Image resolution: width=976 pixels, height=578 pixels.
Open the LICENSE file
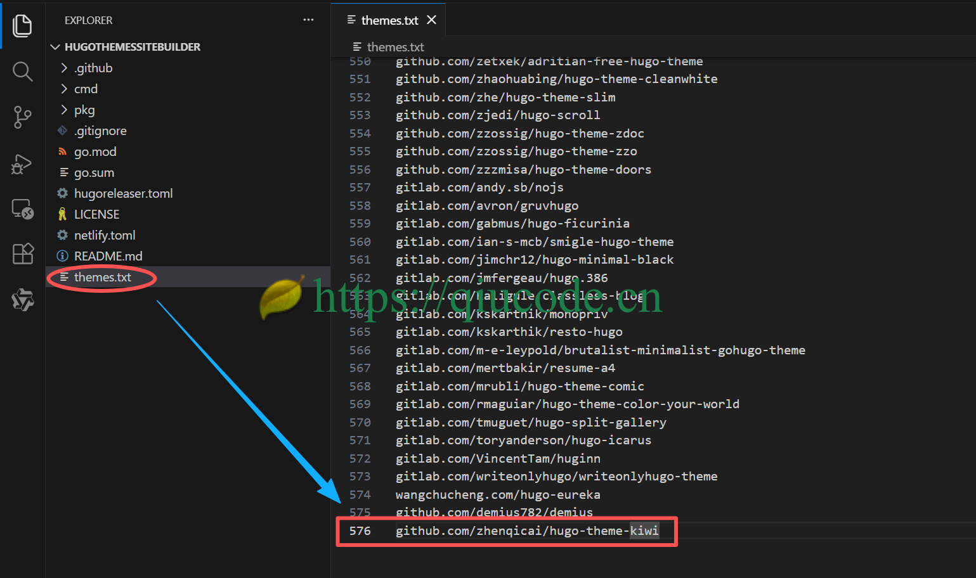tap(96, 214)
